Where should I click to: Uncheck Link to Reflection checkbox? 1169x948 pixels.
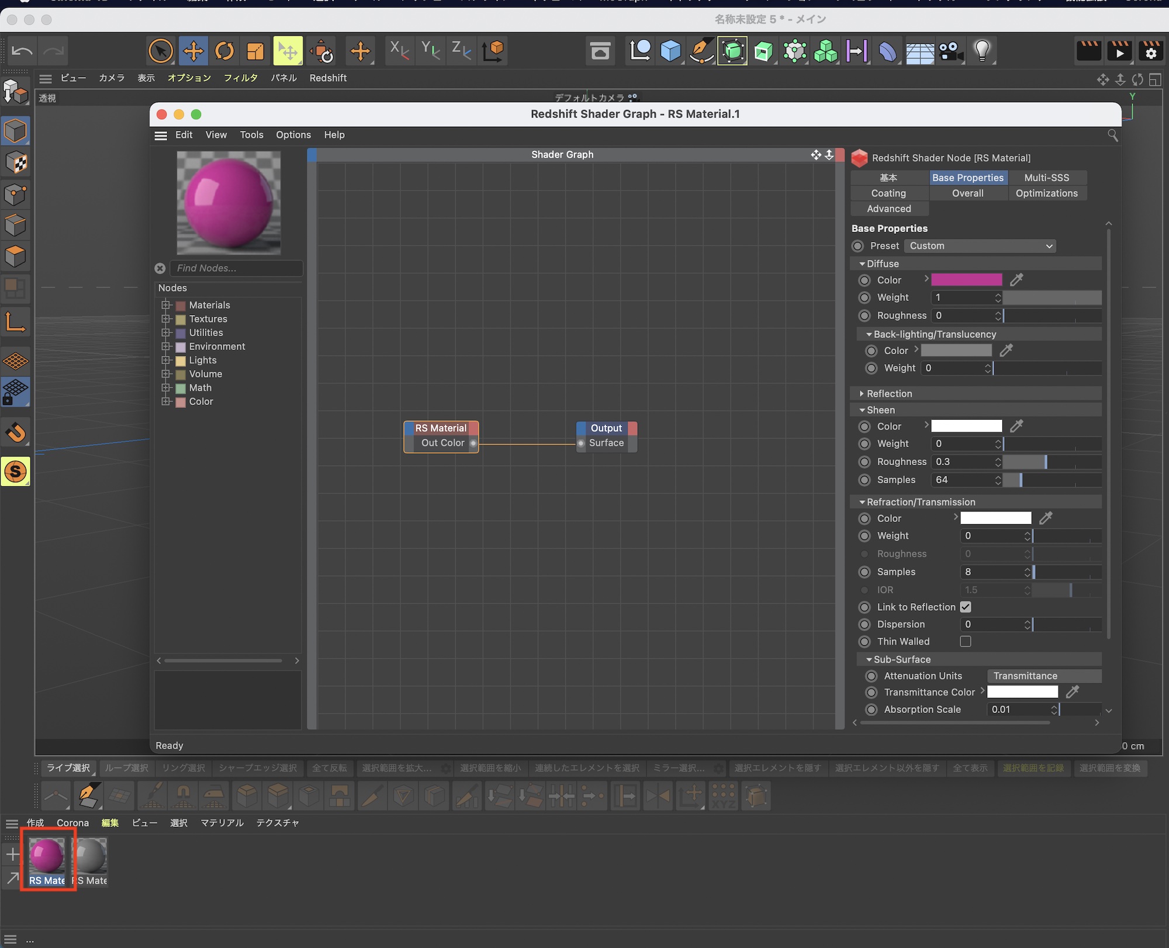966,607
